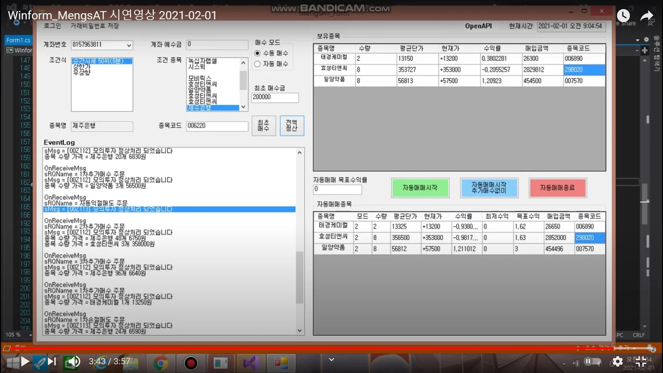Image resolution: width=663 pixels, height=373 pixels.
Task: Select 상한가 in 조건식 list
Action: [82, 67]
